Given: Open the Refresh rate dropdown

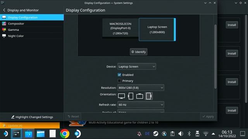Looking at the screenshot, I should pos(141,105).
